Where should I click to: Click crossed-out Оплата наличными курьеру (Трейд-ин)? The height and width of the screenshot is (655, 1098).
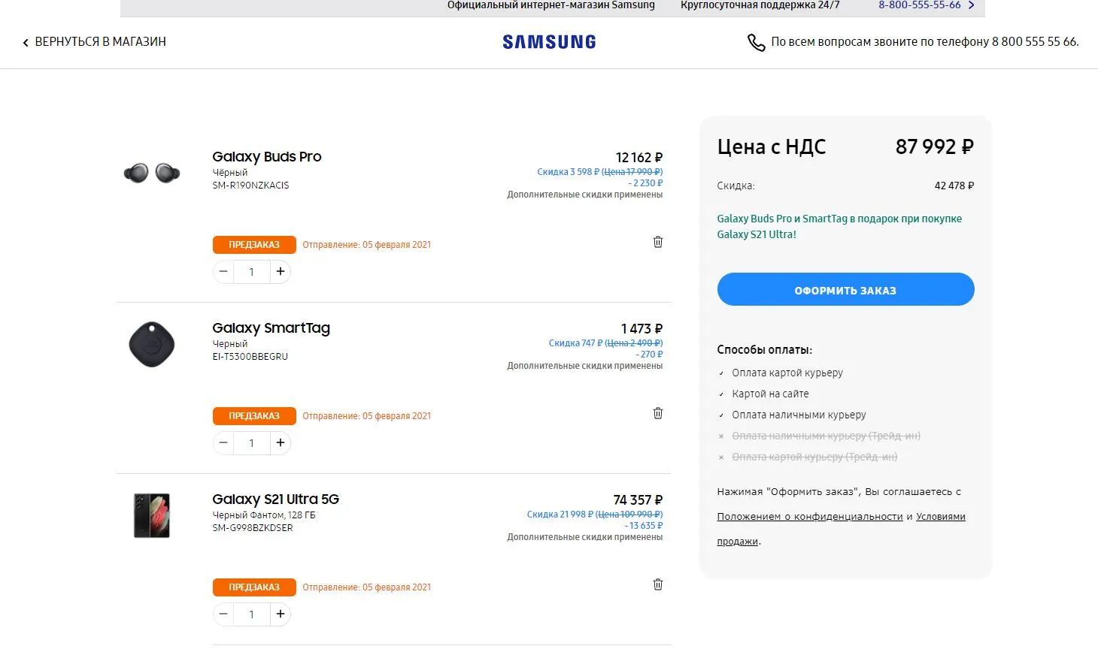[x=826, y=436]
